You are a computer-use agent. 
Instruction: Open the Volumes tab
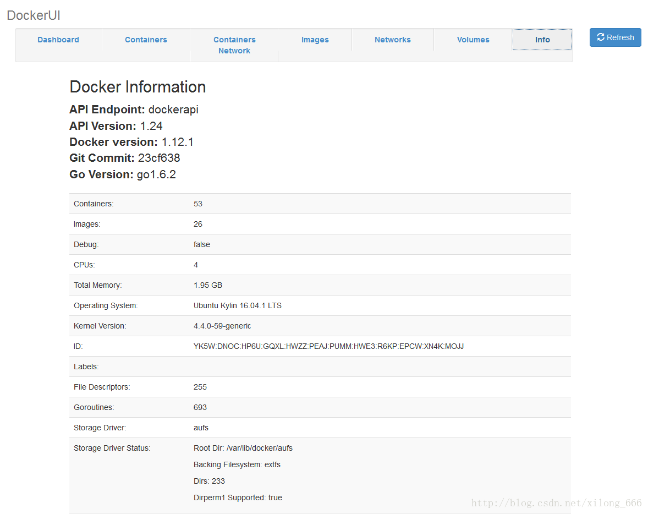pos(473,40)
